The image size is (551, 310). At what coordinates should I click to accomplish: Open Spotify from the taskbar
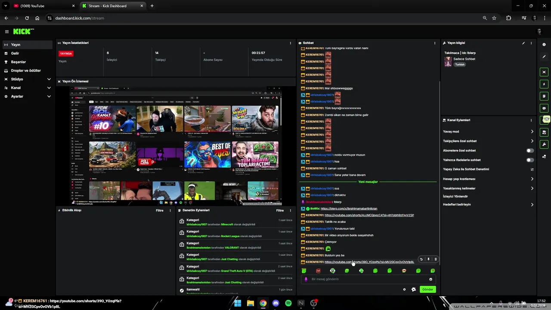coord(288,303)
